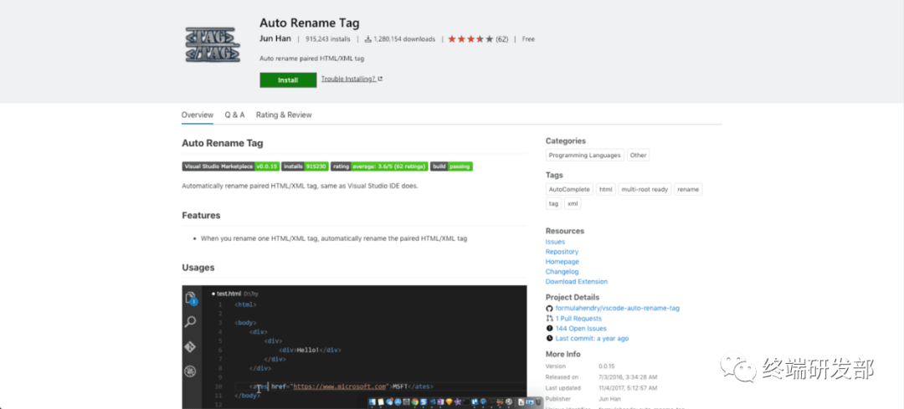The height and width of the screenshot is (409, 904).
Task: Switch to the Q & A tab
Action: pyautogui.click(x=234, y=115)
